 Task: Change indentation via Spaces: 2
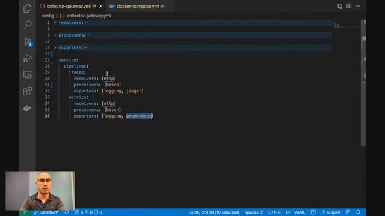coord(253,212)
